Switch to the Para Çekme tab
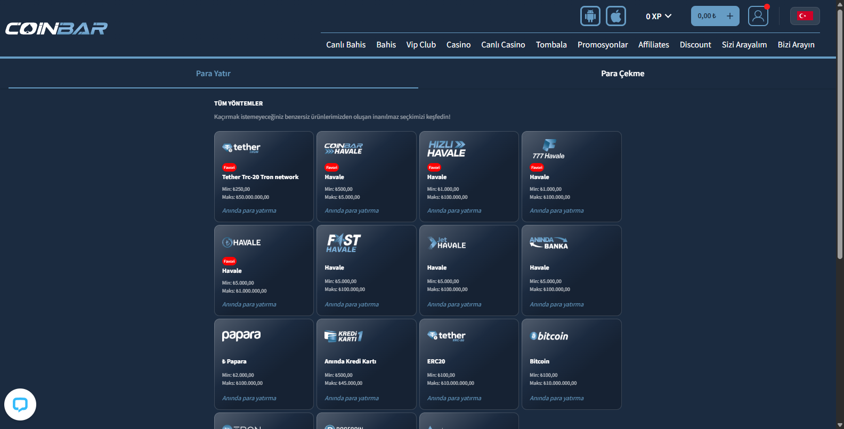 point(623,74)
